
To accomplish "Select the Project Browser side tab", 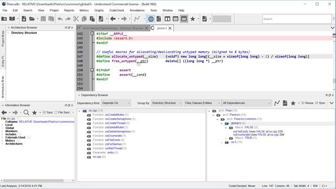I will 3,39.
